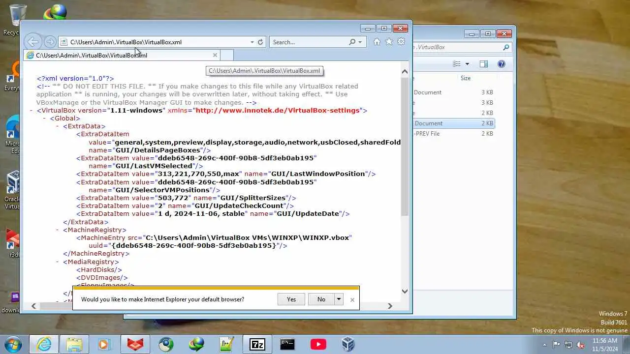Select the -PREV File row in Explorer
Screen dimensions: 630x354
coord(454,134)
